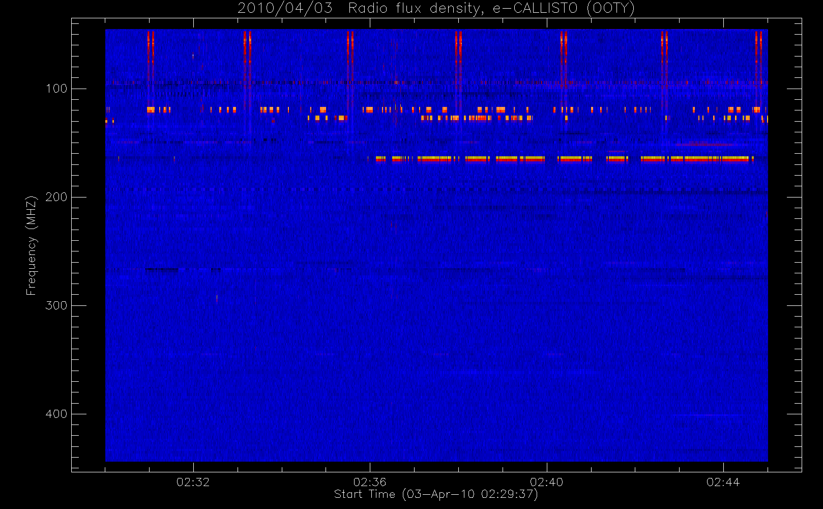Click the 100 frequency tick label

56,89
